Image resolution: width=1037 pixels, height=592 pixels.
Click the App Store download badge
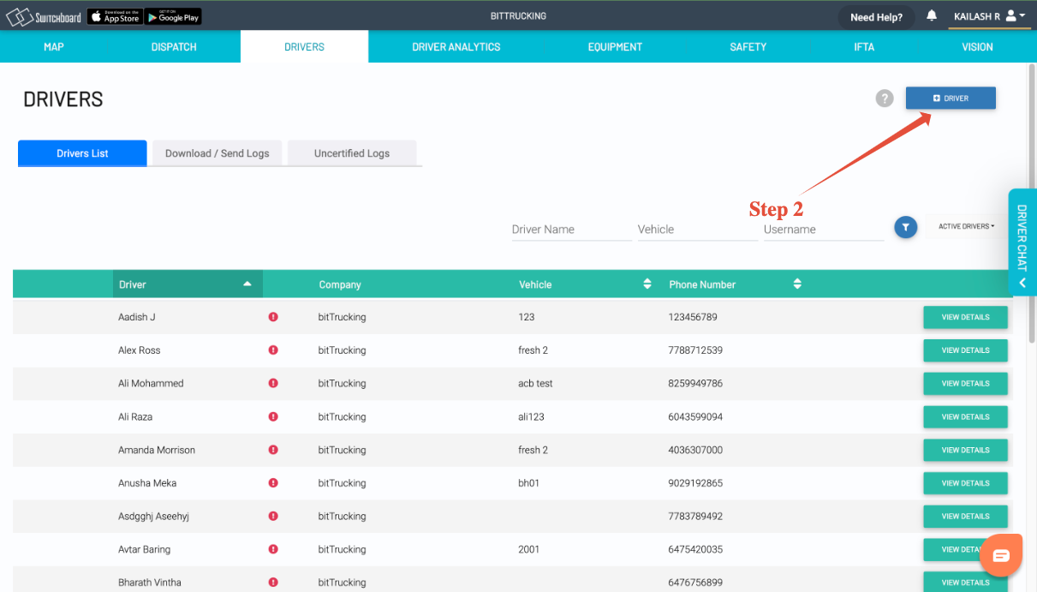114,15
